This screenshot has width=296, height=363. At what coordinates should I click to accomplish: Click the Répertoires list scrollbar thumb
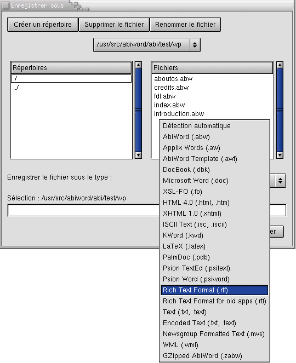tap(138, 110)
